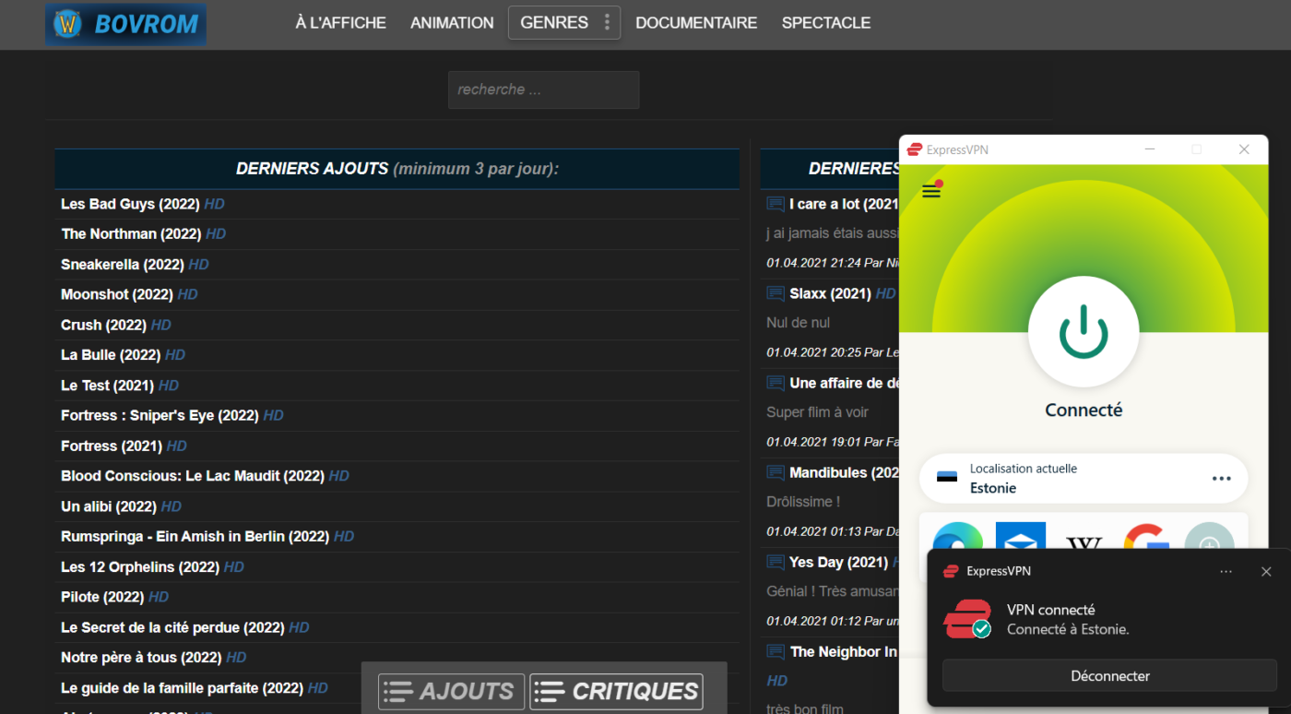Open the ExpressVPN hamburger menu
Screen dimensions: 1291x714
(931, 191)
